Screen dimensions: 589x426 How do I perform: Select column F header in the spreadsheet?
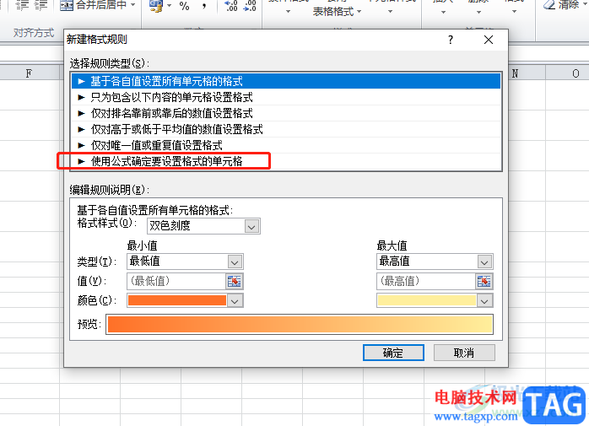[x=29, y=73]
